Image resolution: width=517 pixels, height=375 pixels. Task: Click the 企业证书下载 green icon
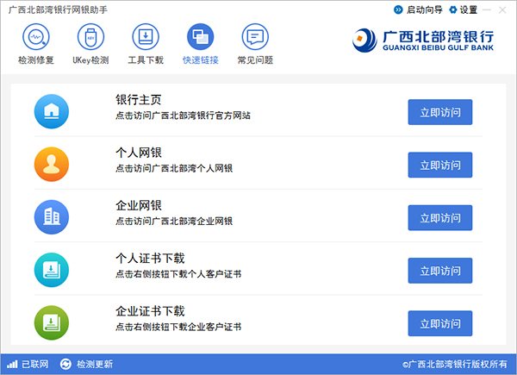coord(52,322)
